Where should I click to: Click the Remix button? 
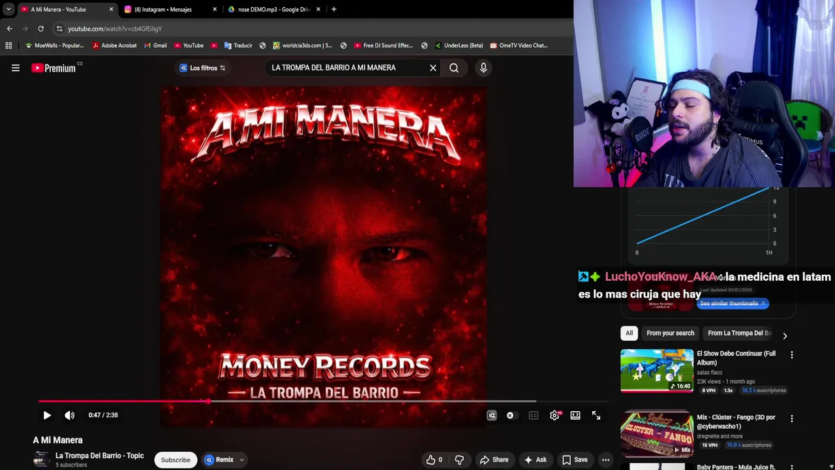219,460
